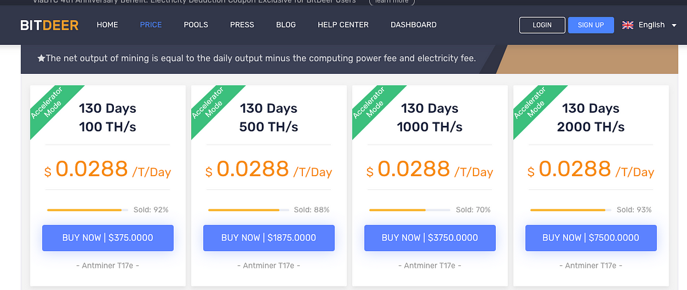Open the BLOG link in navbar
This screenshot has height=290, width=687.
click(286, 25)
